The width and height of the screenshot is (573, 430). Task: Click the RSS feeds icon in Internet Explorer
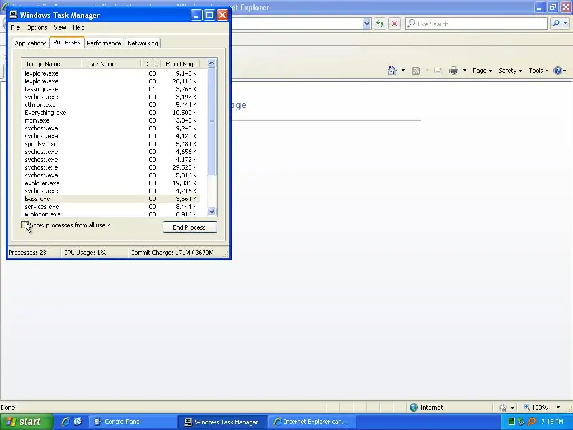coord(416,71)
